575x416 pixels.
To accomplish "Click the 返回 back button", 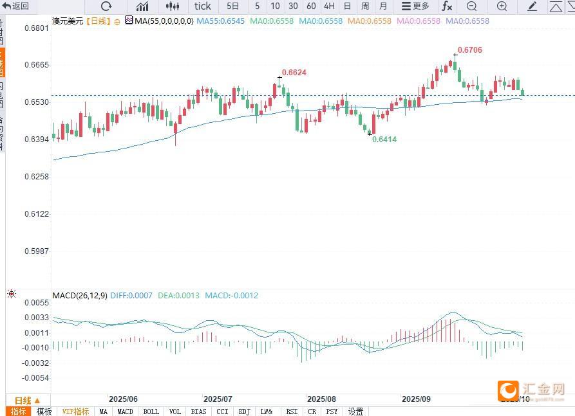I will pyautogui.click(x=17, y=6).
